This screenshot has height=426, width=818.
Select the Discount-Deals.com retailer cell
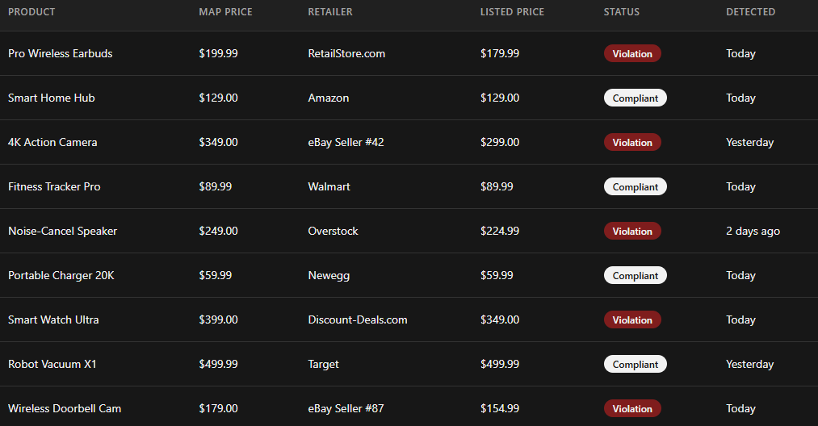pyautogui.click(x=358, y=320)
